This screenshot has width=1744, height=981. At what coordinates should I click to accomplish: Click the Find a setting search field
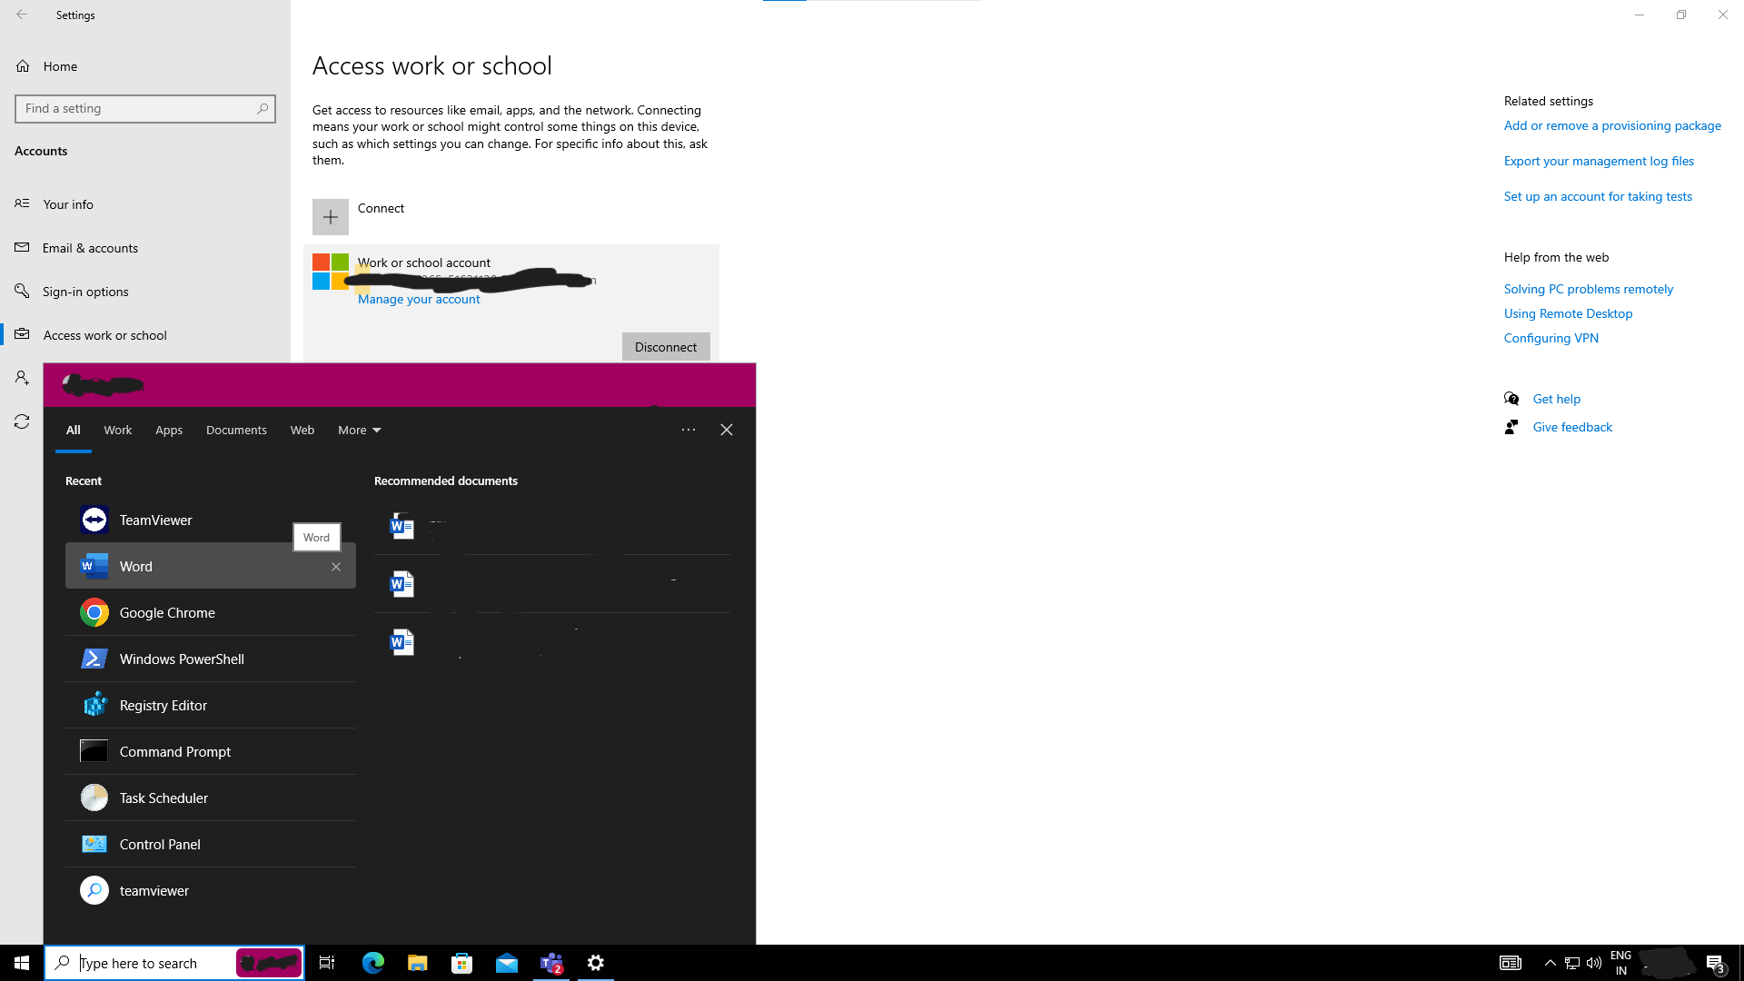(x=145, y=108)
